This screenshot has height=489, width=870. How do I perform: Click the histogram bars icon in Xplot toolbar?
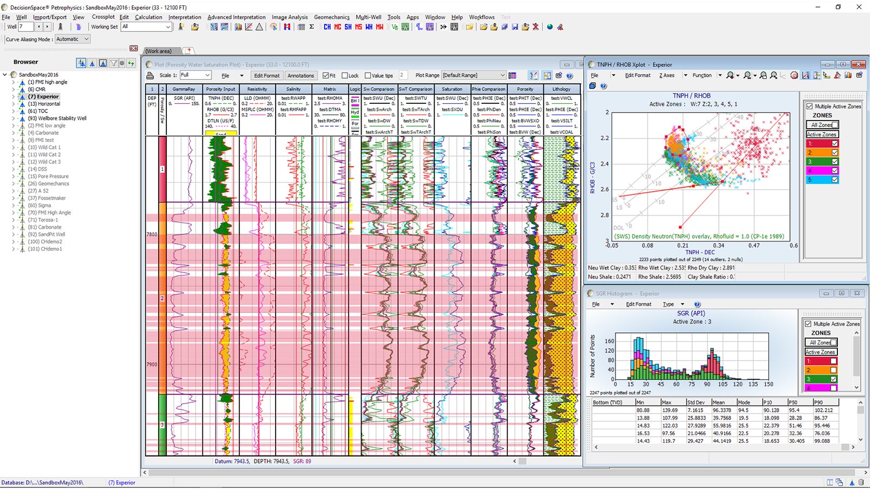coord(848,76)
